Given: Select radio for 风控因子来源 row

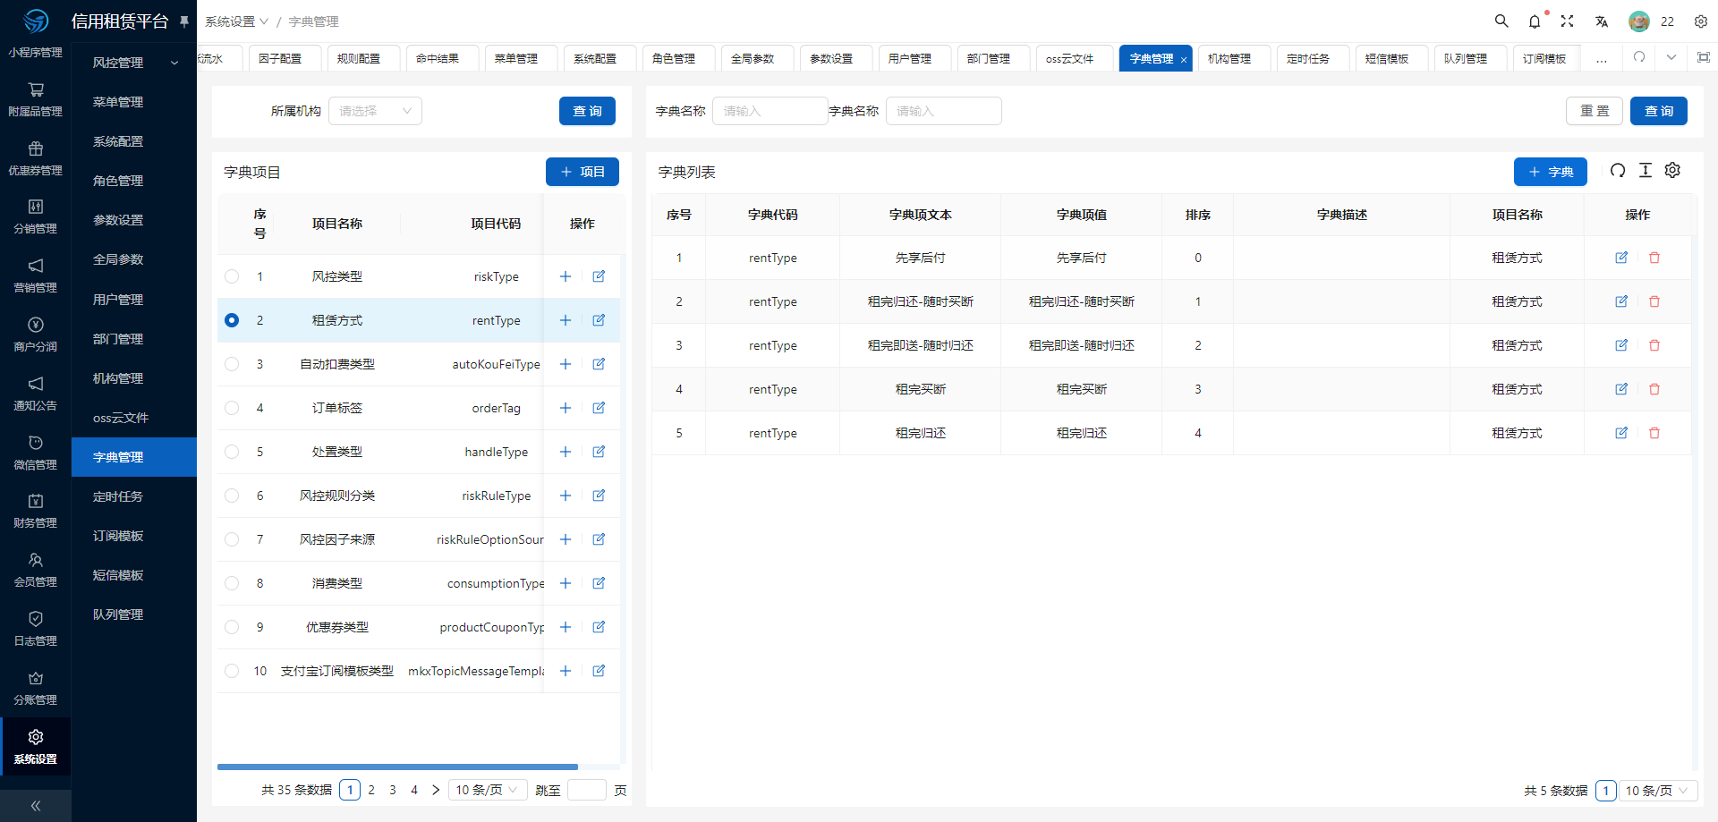Looking at the screenshot, I should click(x=232, y=539).
